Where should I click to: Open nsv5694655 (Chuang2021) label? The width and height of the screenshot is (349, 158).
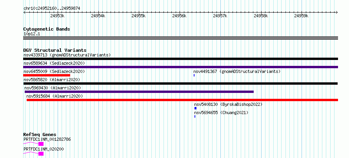point(221,113)
